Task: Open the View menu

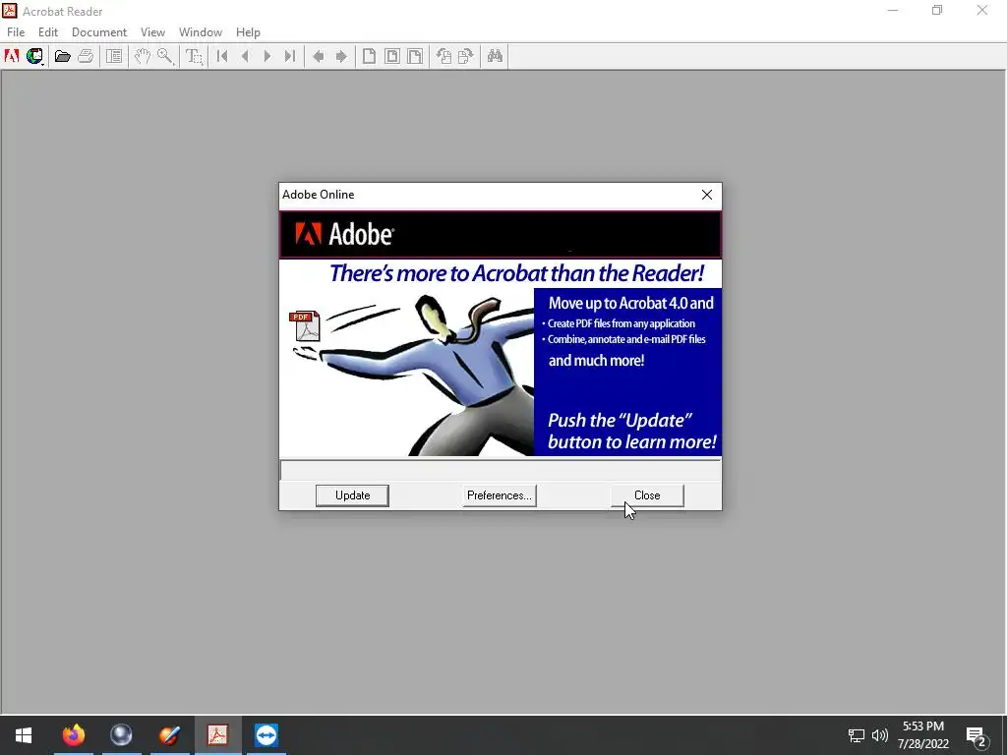Action: 152,32
